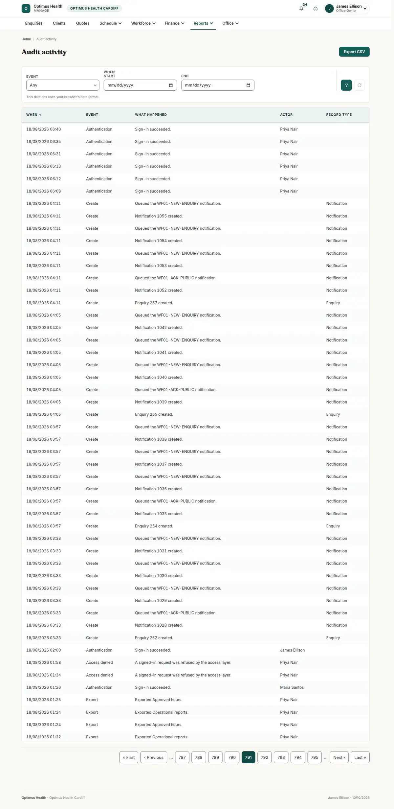The image size is (394, 809).
Task: Click the James Ellison avatar
Action: click(x=329, y=9)
